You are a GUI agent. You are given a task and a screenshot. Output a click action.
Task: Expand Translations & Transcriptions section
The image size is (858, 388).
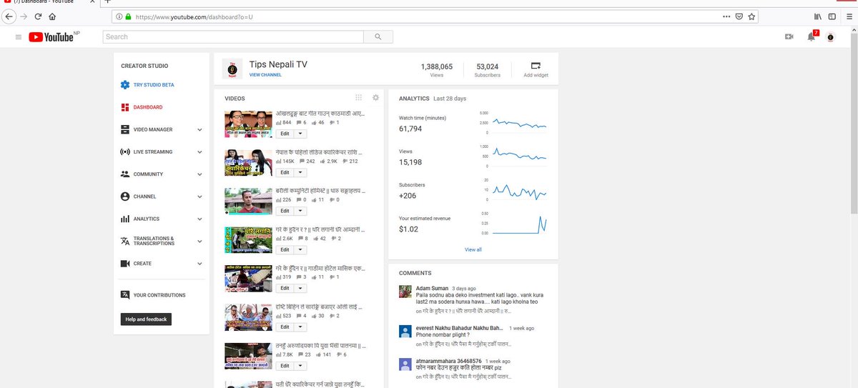(199, 241)
